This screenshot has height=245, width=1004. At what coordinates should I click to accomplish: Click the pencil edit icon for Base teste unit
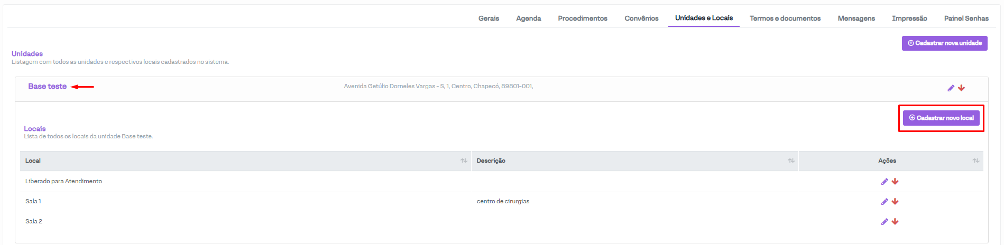coord(951,88)
